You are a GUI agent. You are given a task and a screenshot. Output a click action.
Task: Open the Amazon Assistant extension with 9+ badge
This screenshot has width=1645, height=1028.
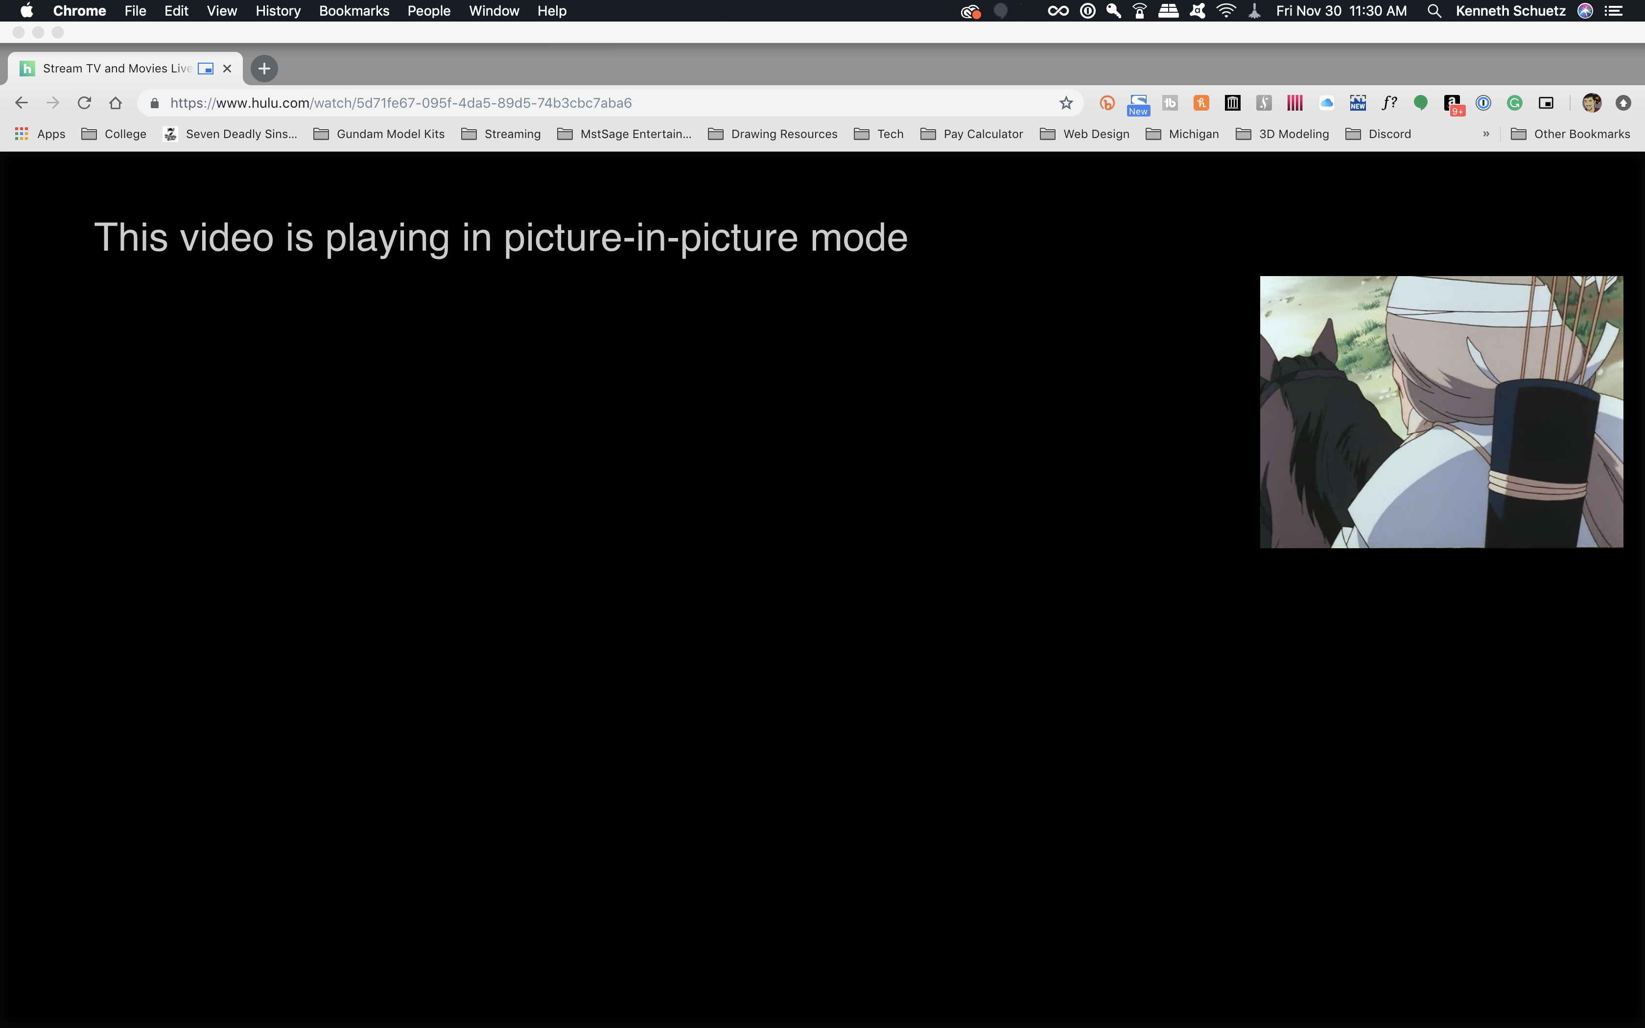1453,104
